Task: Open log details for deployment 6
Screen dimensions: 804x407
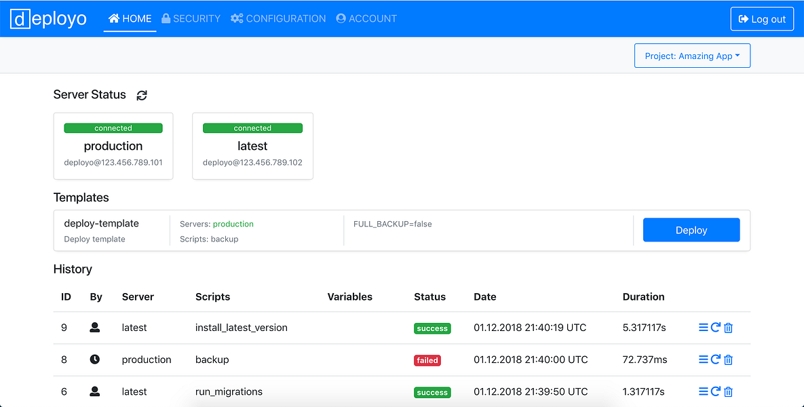Action: [x=704, y=391]
